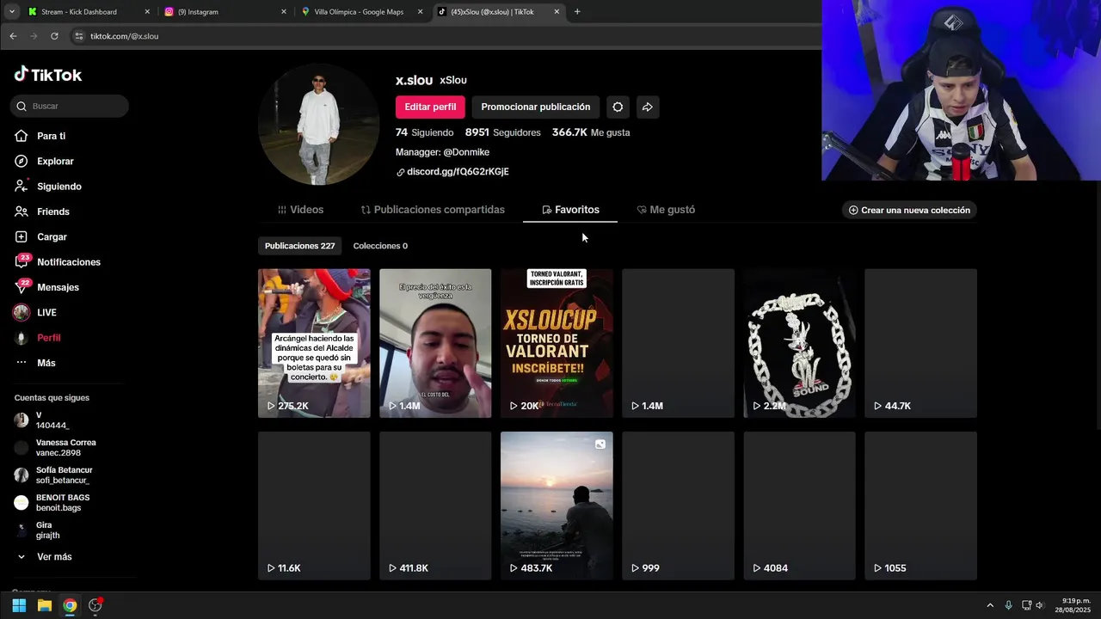
Task: Switch to Publicaciones compartidas tab
Action: tap(433, 210)
